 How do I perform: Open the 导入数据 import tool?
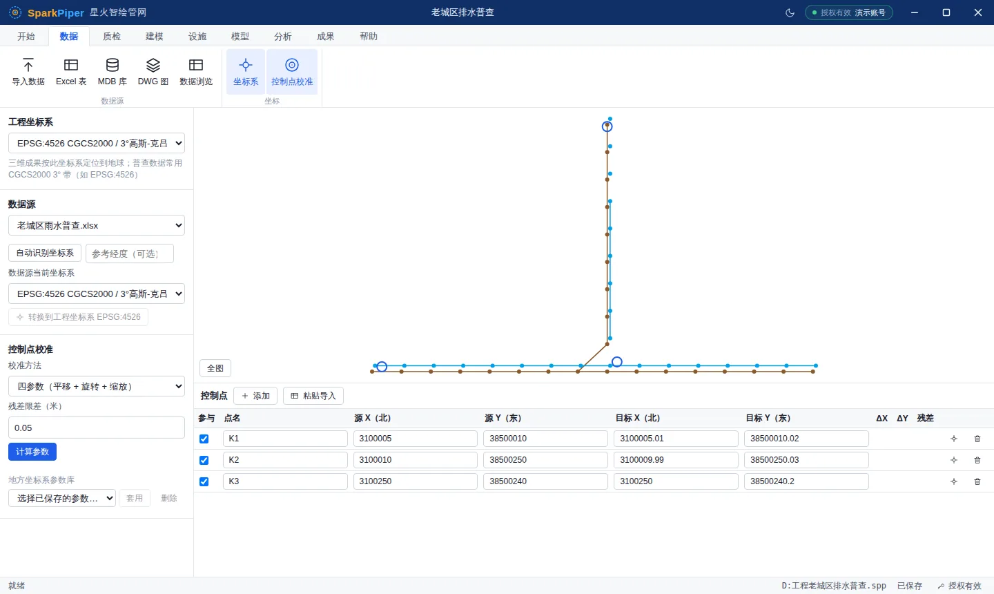coord(28,72)
